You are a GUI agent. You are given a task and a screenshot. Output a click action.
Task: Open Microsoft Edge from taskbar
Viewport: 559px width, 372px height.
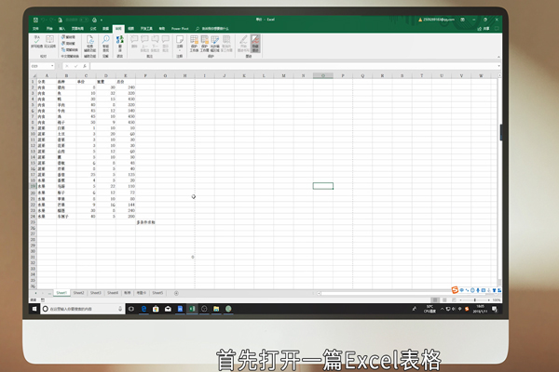[x=143, y=309]
